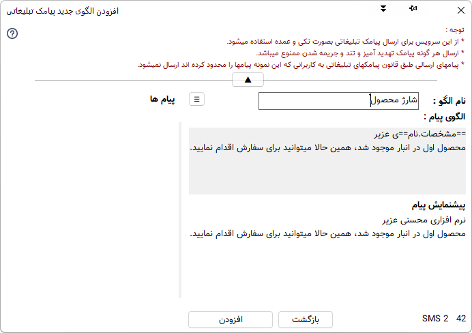Close the افزودن الگوی جدید dialog
Viewport: 472px width, 333px height.
point(460,10)
